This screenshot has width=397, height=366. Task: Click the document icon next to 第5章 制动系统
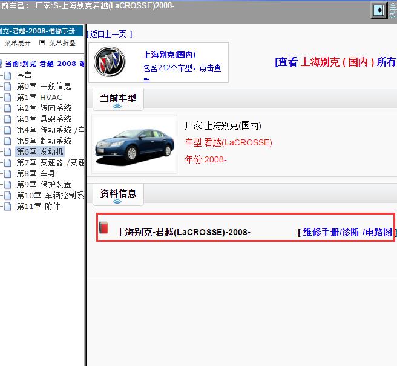point(8,141)
